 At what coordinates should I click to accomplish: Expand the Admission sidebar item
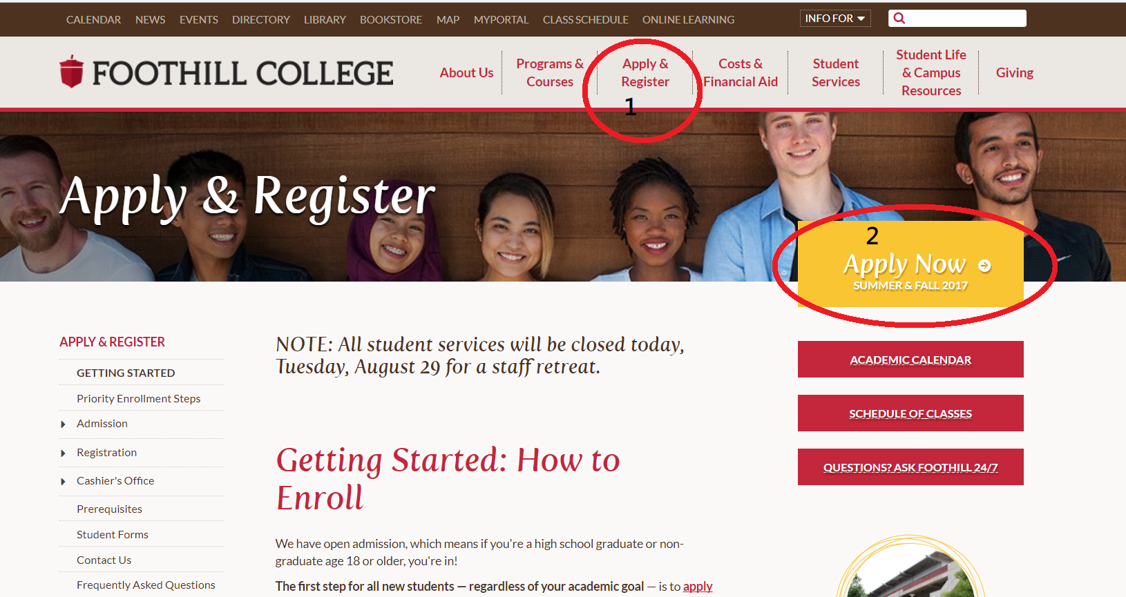(64, 424)
